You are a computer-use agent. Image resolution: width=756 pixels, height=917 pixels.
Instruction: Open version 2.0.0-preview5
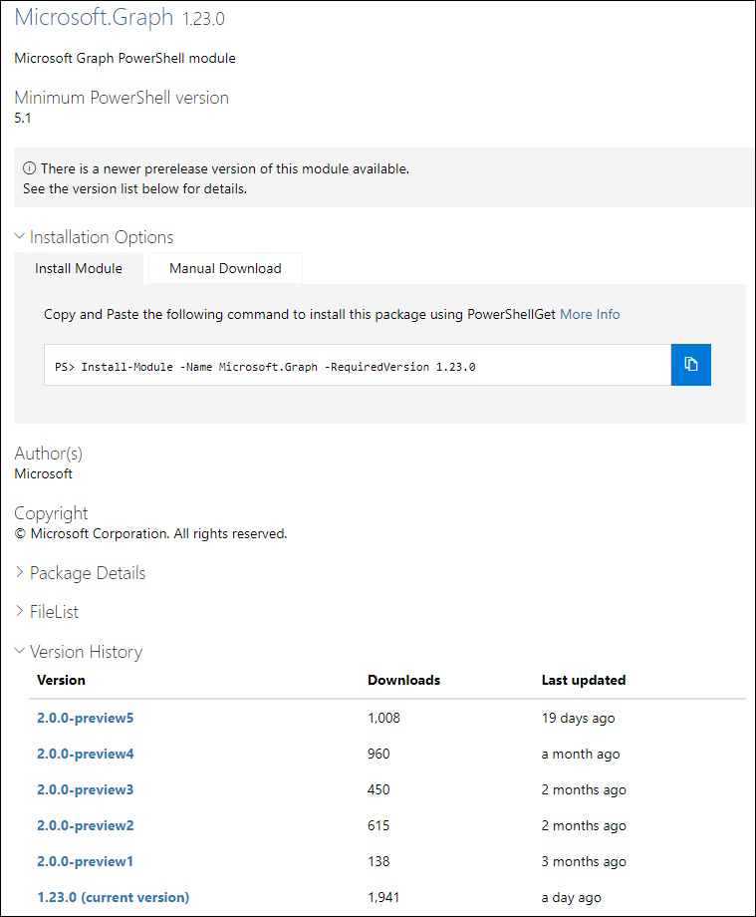(x=86, y=718)
